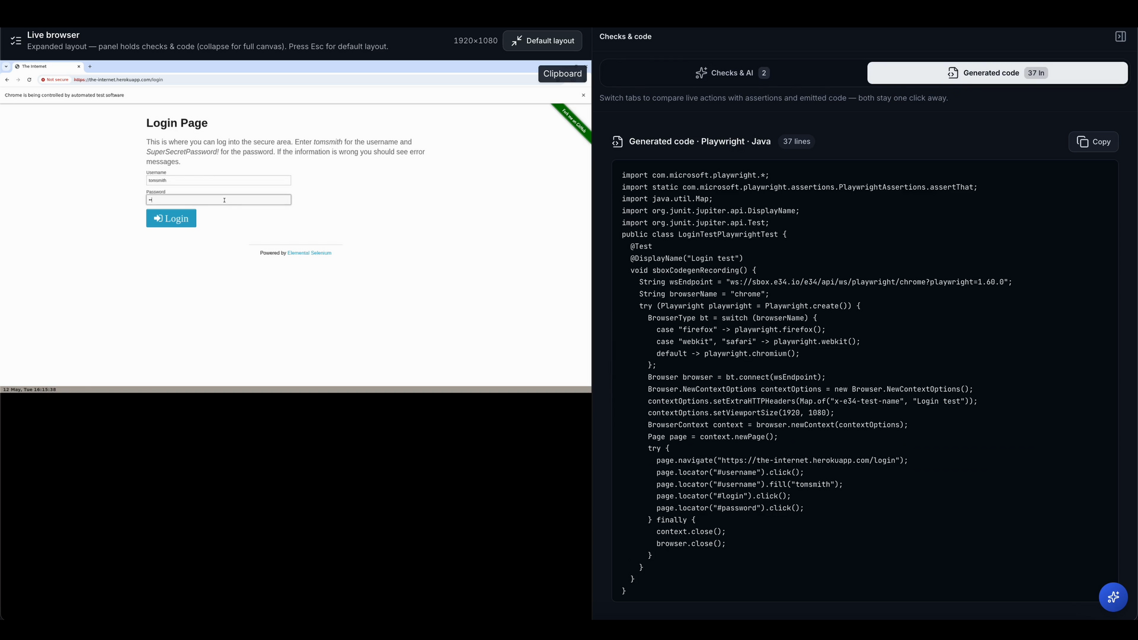Open the Elemental Selenium link
Viewport: 1138px width, 640px height.
click(309, 253)
